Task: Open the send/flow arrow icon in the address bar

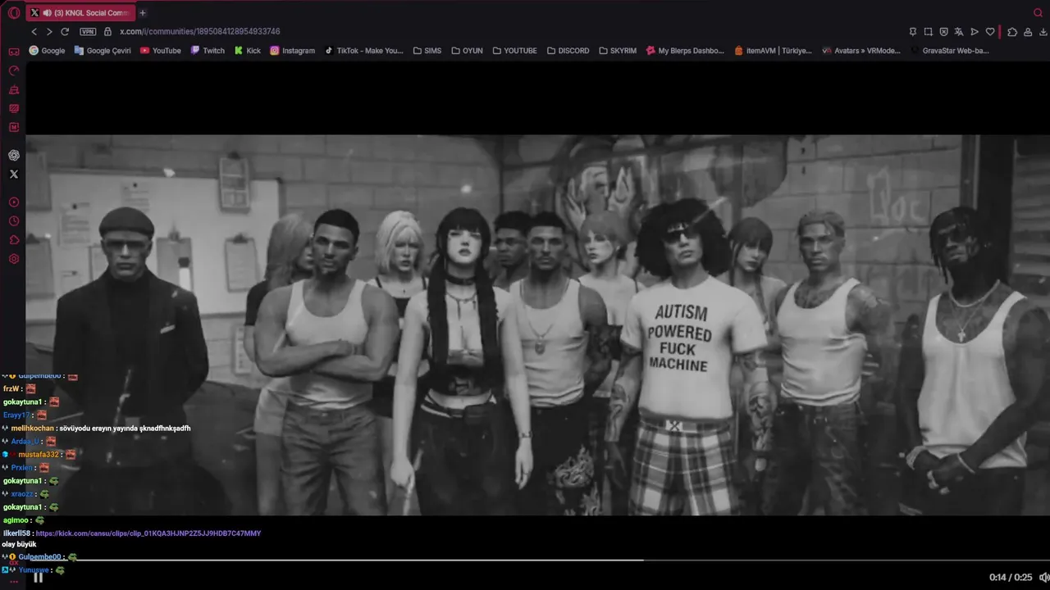Action: coord(975,31)
